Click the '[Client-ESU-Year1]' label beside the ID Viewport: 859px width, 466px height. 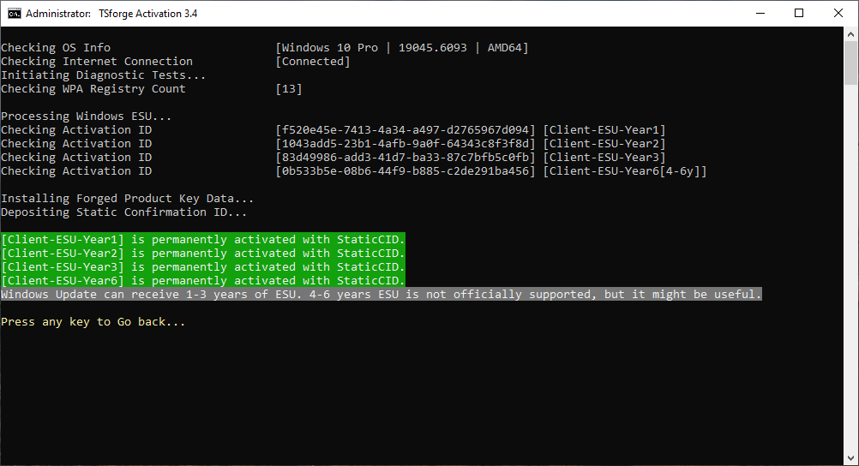coord(604,130)
